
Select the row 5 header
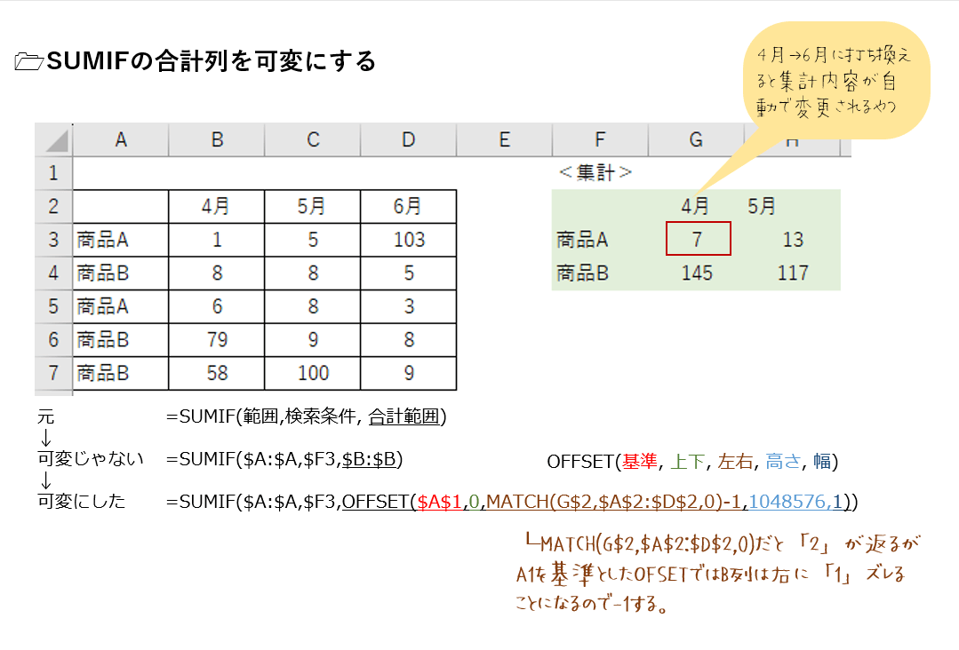tap(53, 305)
